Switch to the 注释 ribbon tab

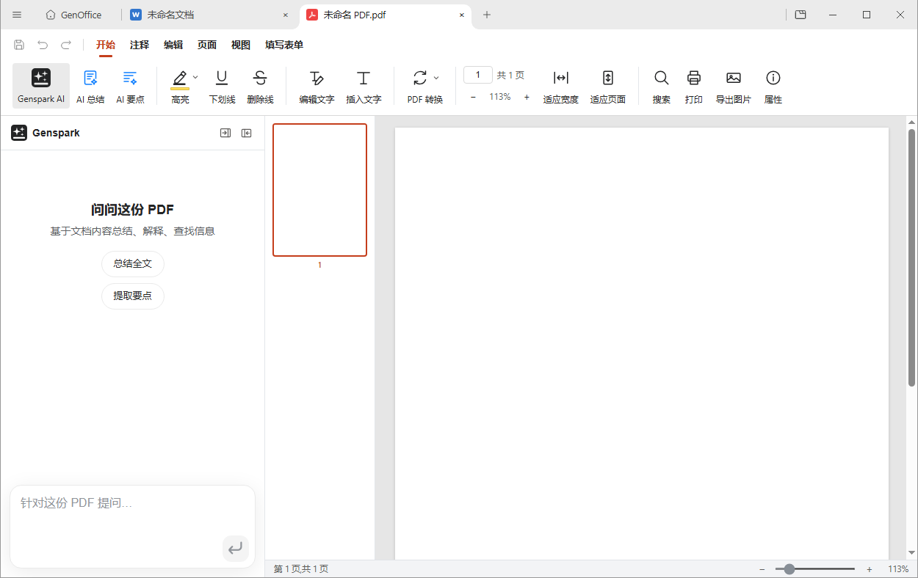coord(140,45)
